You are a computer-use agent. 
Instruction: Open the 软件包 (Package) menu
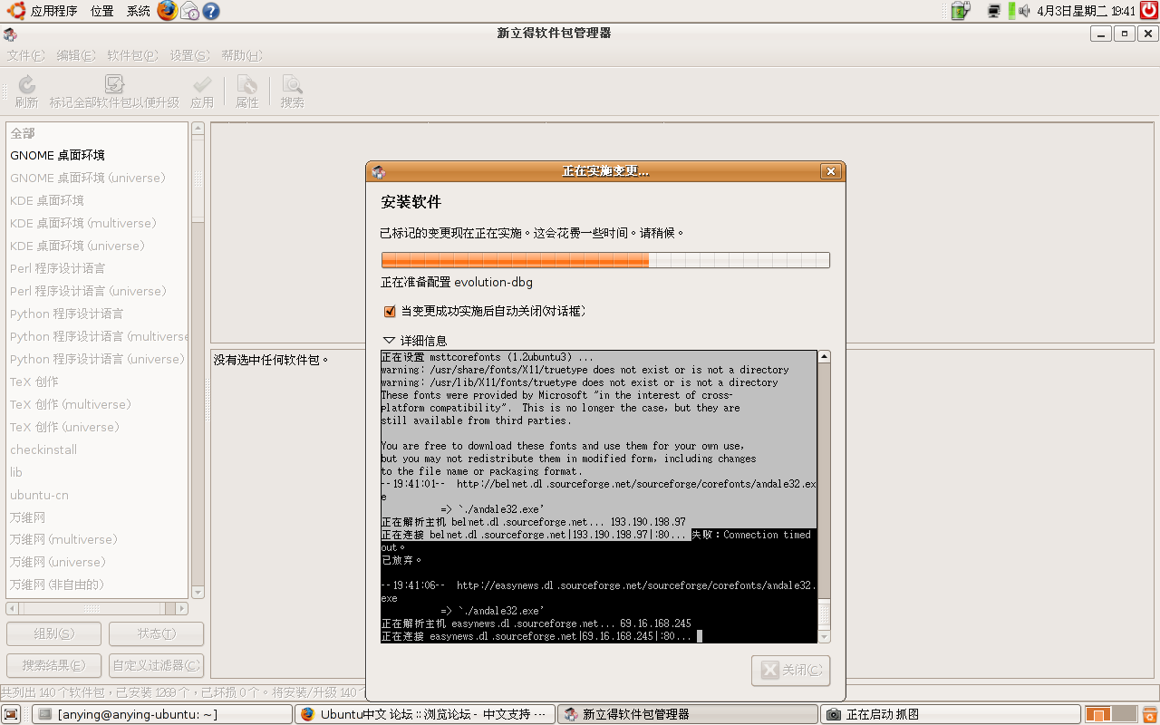[132, 55]
